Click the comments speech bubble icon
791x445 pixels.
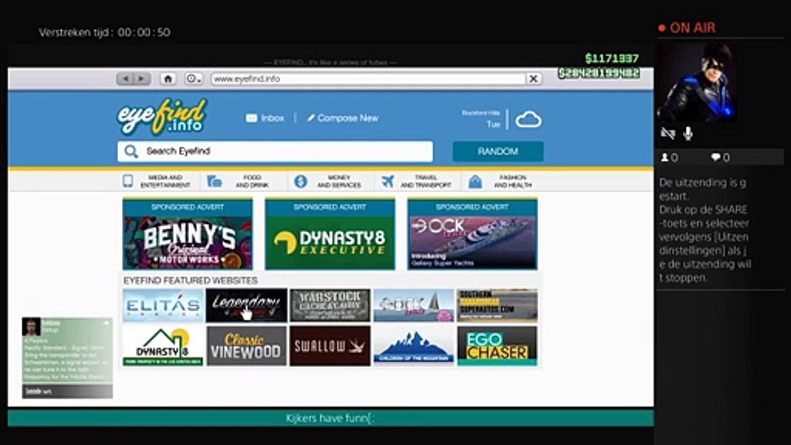coord(715,158)
